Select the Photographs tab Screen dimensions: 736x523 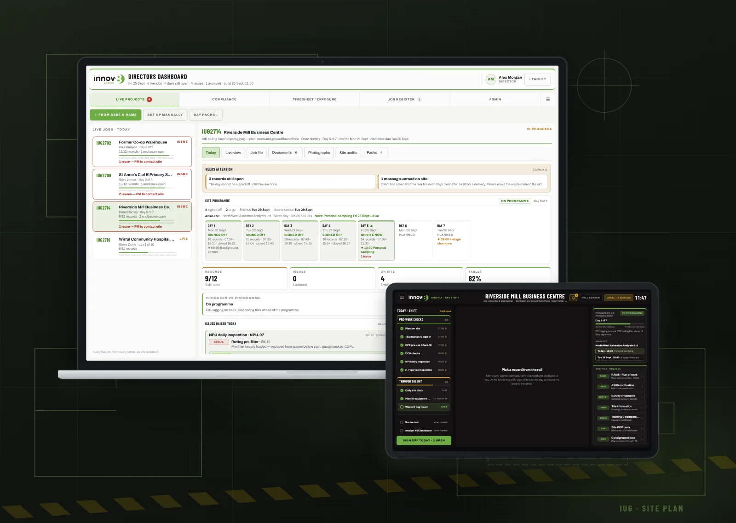click(319, 153)
